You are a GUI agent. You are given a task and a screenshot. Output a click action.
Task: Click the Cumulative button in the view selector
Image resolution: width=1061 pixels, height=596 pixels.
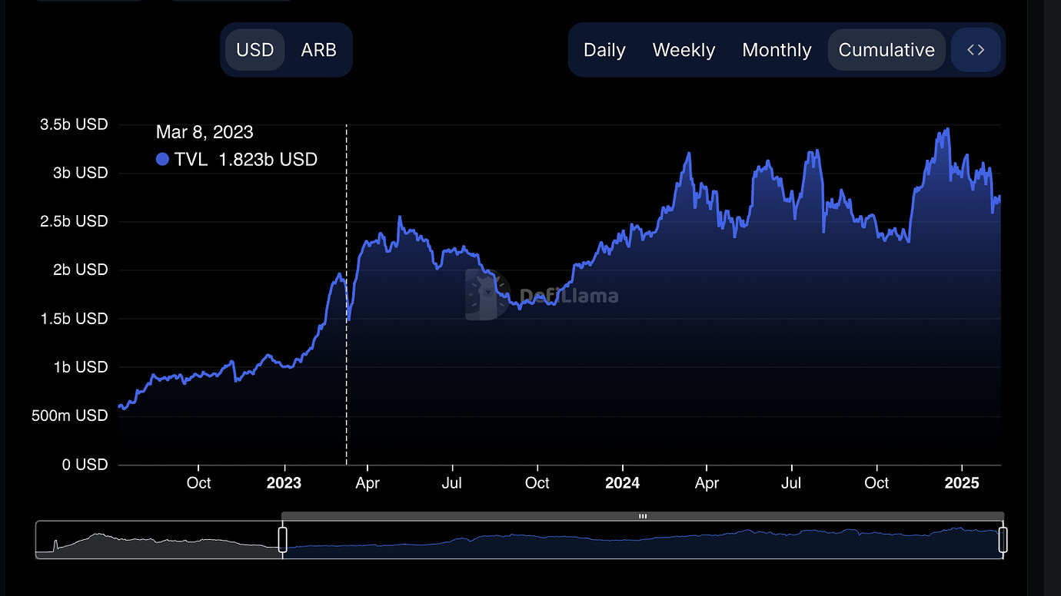(886, 49)
